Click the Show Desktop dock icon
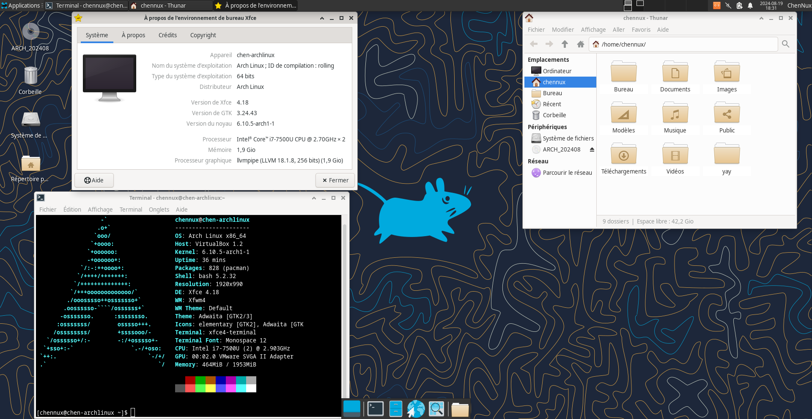This screenshot has width=812, height=419. click(x=352, y=408)
